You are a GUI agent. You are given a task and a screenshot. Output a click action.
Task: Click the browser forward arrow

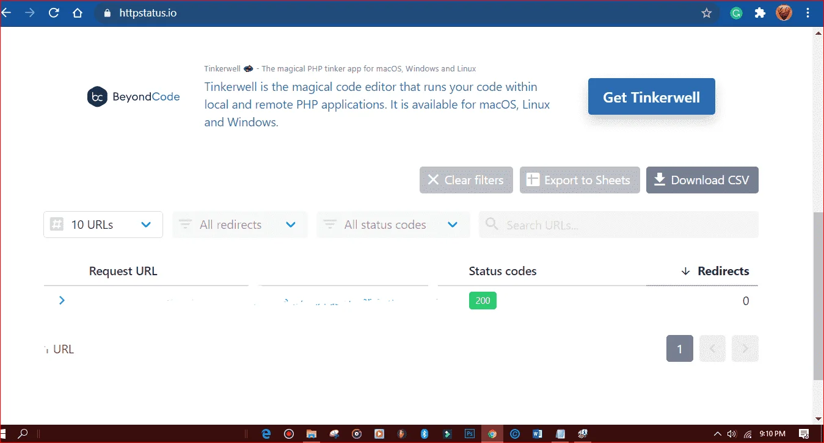click(x=30, y=13)
